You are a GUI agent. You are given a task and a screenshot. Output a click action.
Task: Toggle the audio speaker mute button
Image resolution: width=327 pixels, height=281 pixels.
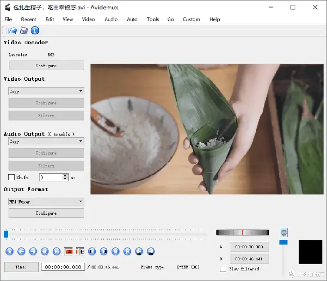point(284,232)
